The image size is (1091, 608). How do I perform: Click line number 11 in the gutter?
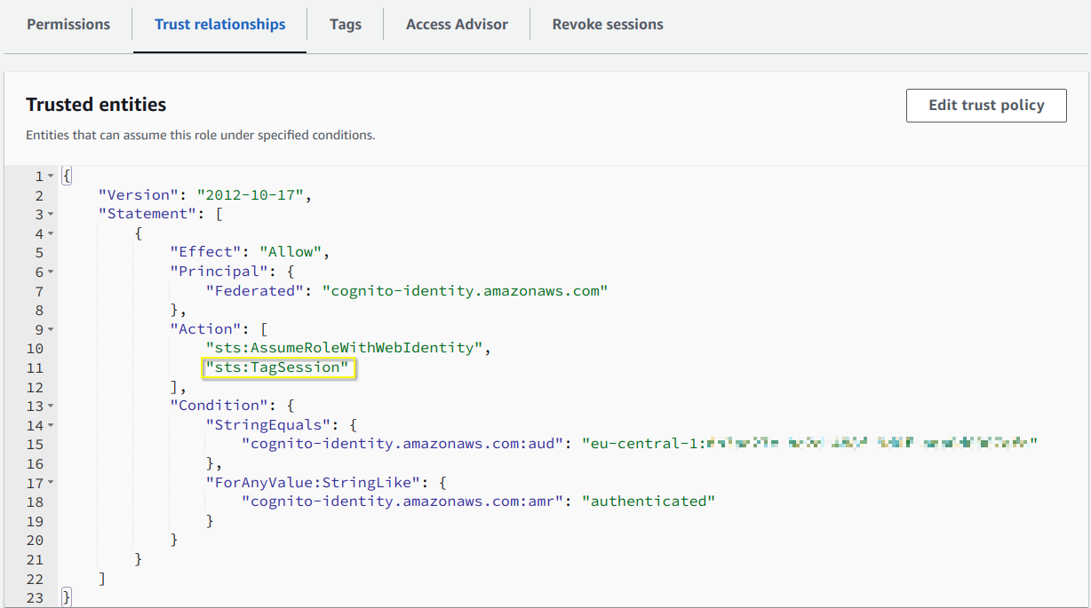click(x=35, y=367)
